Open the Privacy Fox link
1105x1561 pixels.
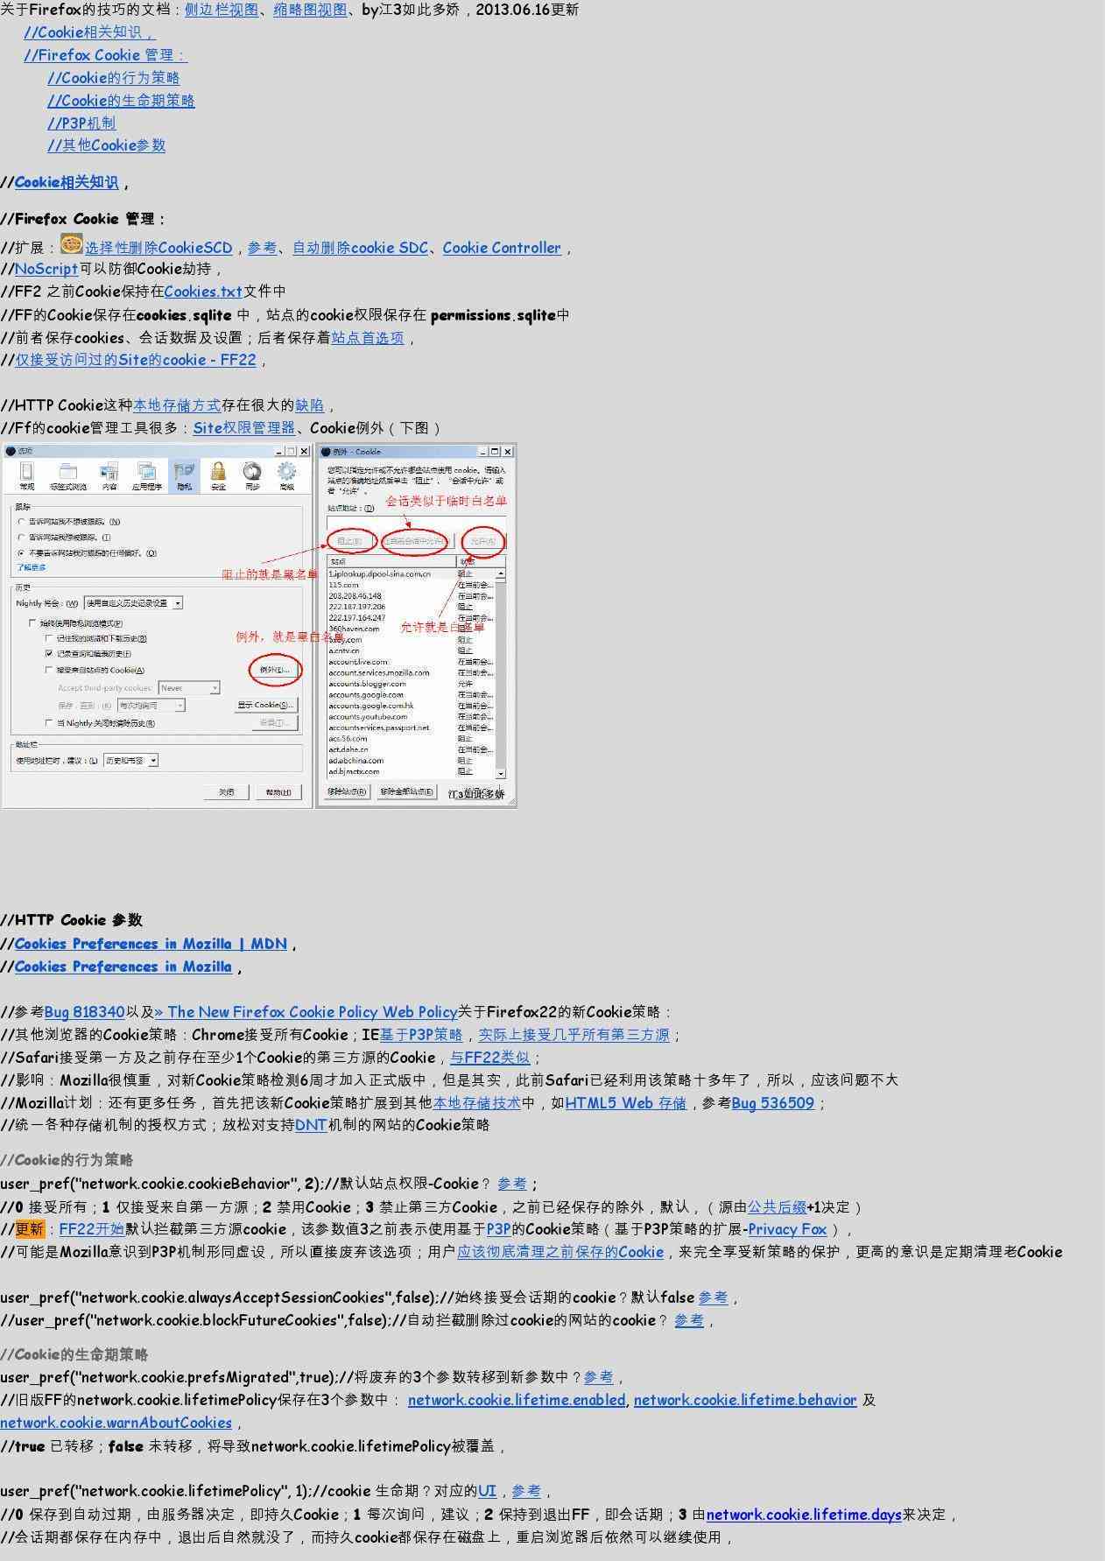pos(787,1229)
